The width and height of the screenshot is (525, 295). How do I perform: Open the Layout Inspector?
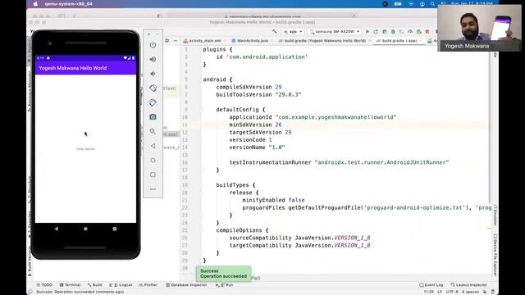coord(468,285)
